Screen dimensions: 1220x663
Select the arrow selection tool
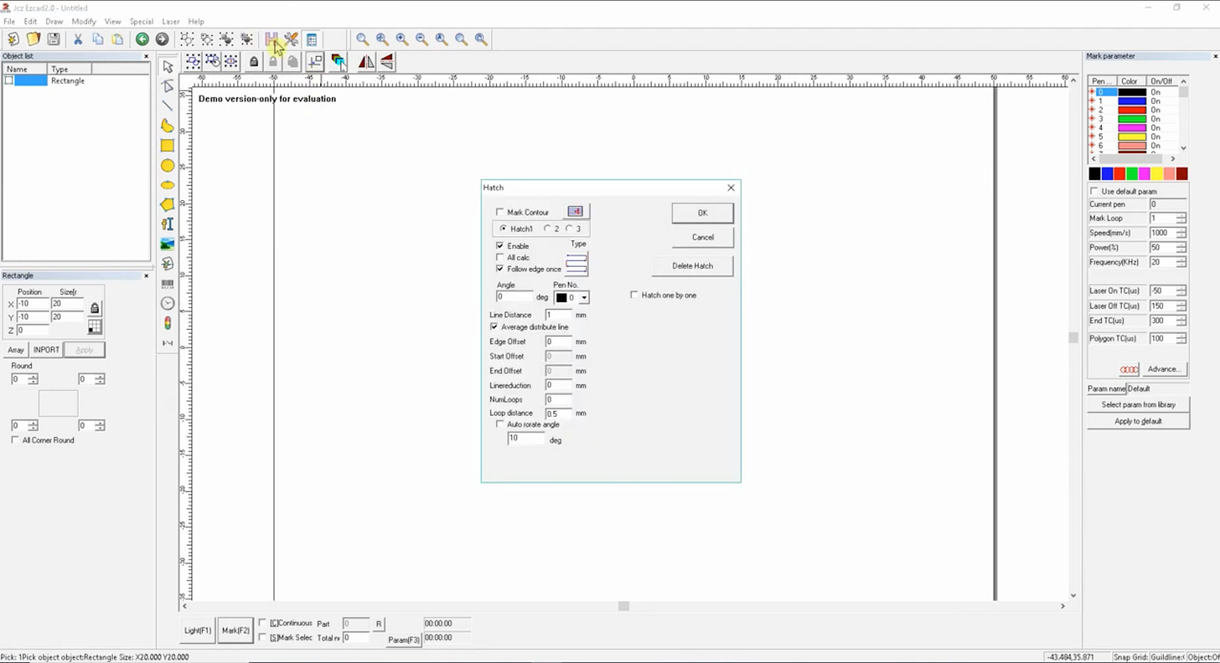pyautogui.click(x=167, y=66)
